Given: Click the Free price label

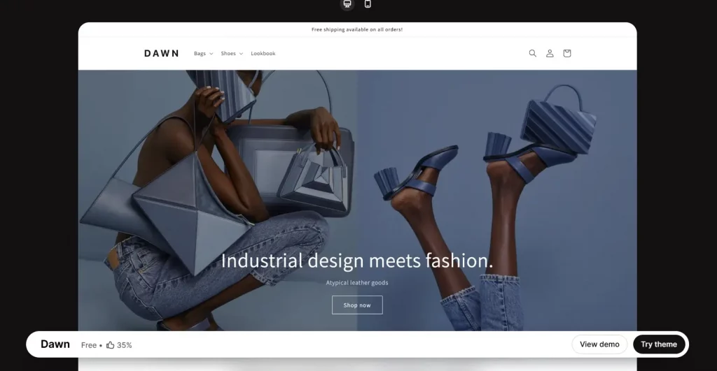Looking at the screenshot, I should pyautogui.click(x=89, y=345).
